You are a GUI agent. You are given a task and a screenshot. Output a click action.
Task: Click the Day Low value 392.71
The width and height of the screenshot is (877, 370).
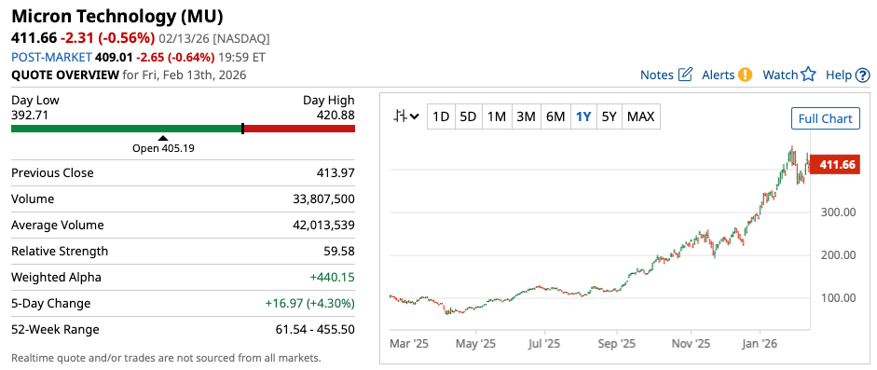pos(29,116)
